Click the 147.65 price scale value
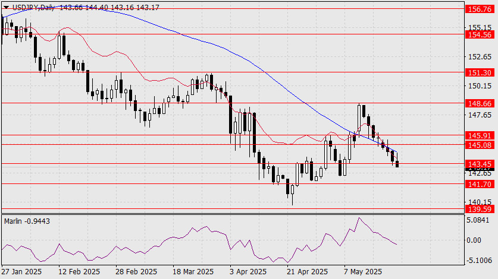498x279 pixels. 480,115
